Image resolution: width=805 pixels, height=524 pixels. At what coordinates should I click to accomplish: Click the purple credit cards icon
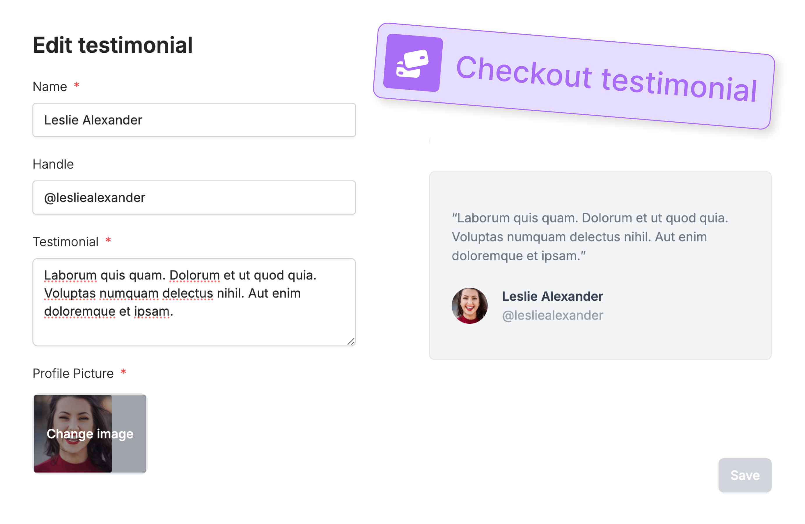click(413, 63)
